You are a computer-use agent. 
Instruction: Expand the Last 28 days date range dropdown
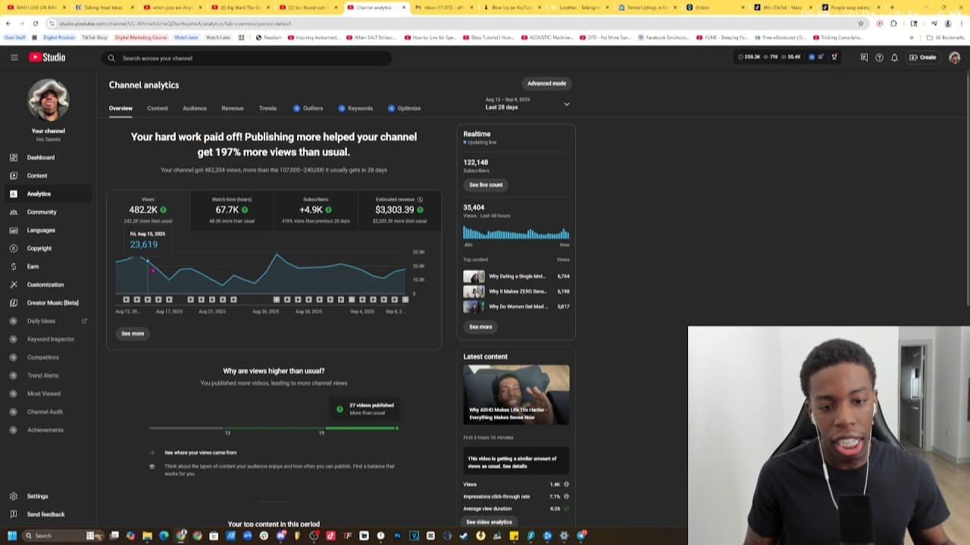[x=527, y=104]
